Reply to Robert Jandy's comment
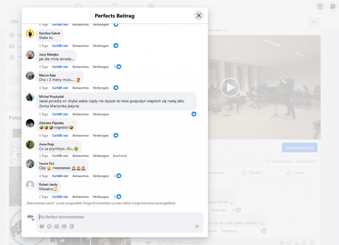Viewport: 339px width, 245px height. click(x=80, y=197)
